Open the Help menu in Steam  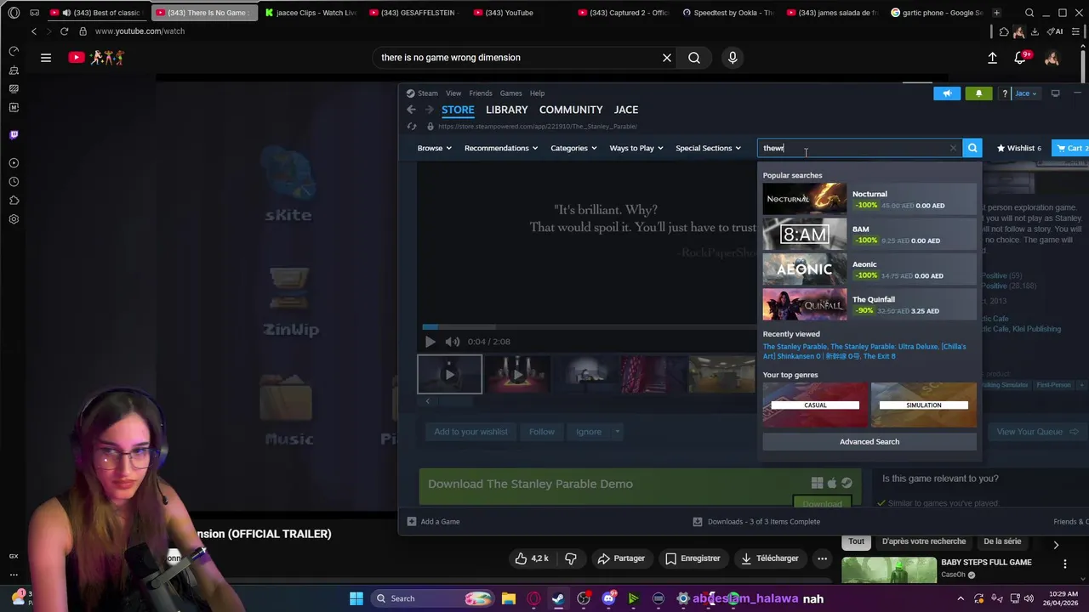point(537,93)
